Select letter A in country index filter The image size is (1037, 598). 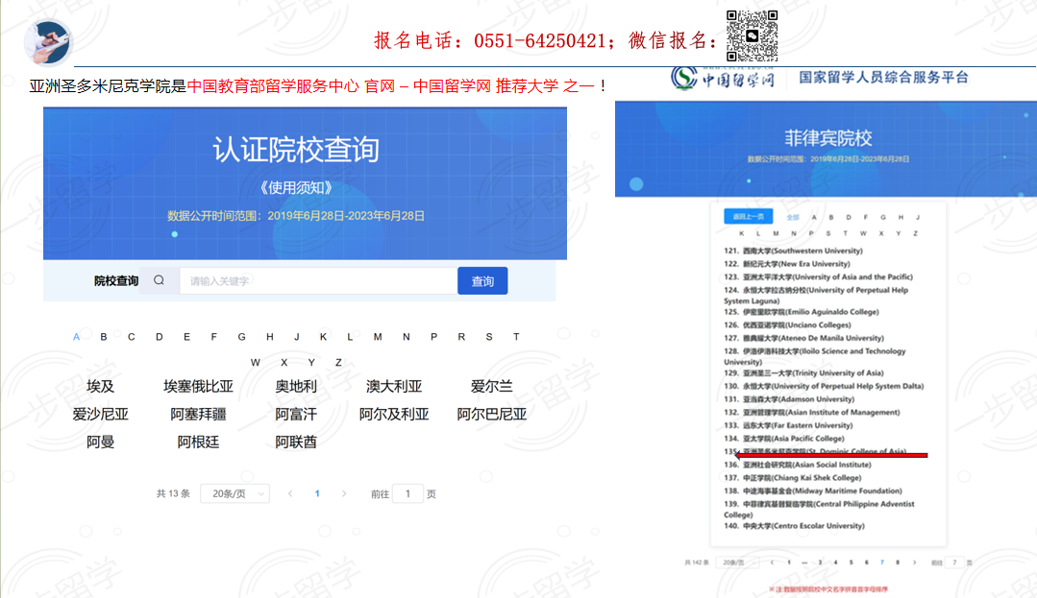coord(76,337)
